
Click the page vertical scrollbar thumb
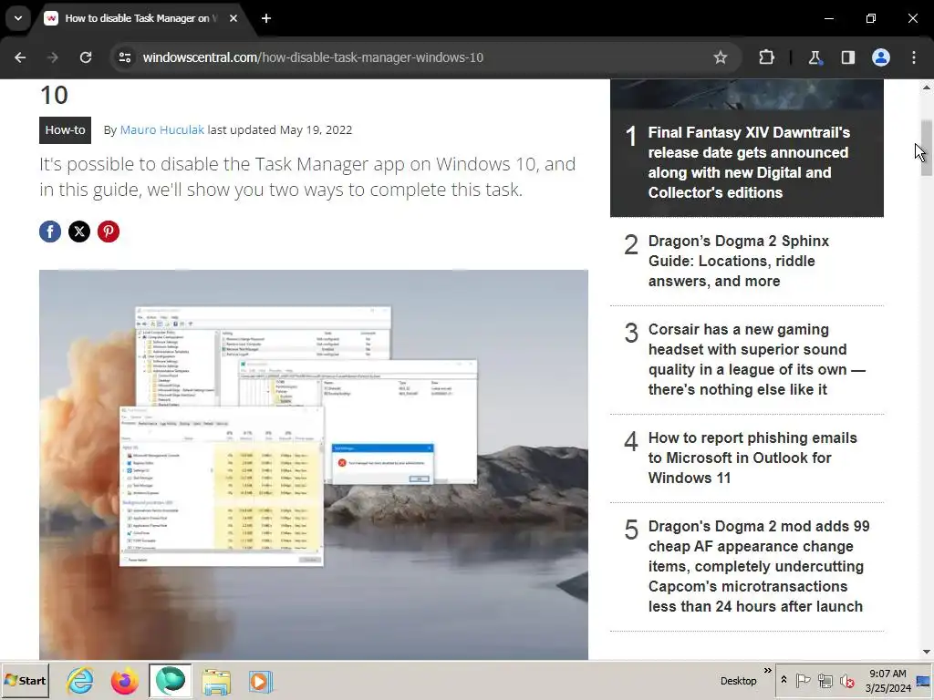click(x=927, y=147)
